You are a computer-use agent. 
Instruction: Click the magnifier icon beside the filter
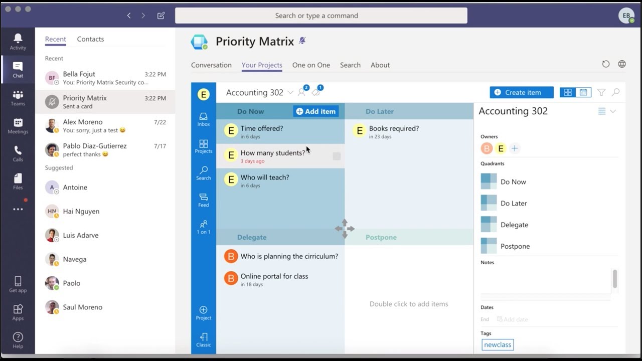pyautogui.click(x=615, y=92)
